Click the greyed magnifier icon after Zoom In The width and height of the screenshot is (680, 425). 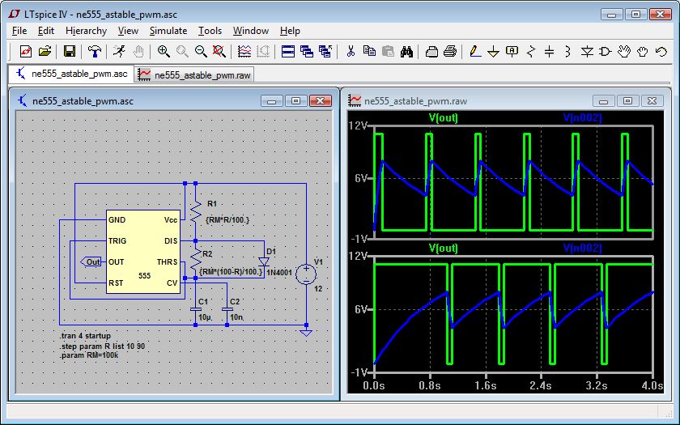(182, 52)
